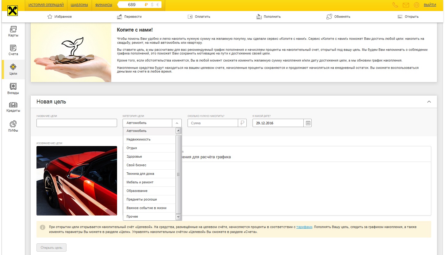
Task: Click the Оплатить payment icon
Action: tap(190, 17)
